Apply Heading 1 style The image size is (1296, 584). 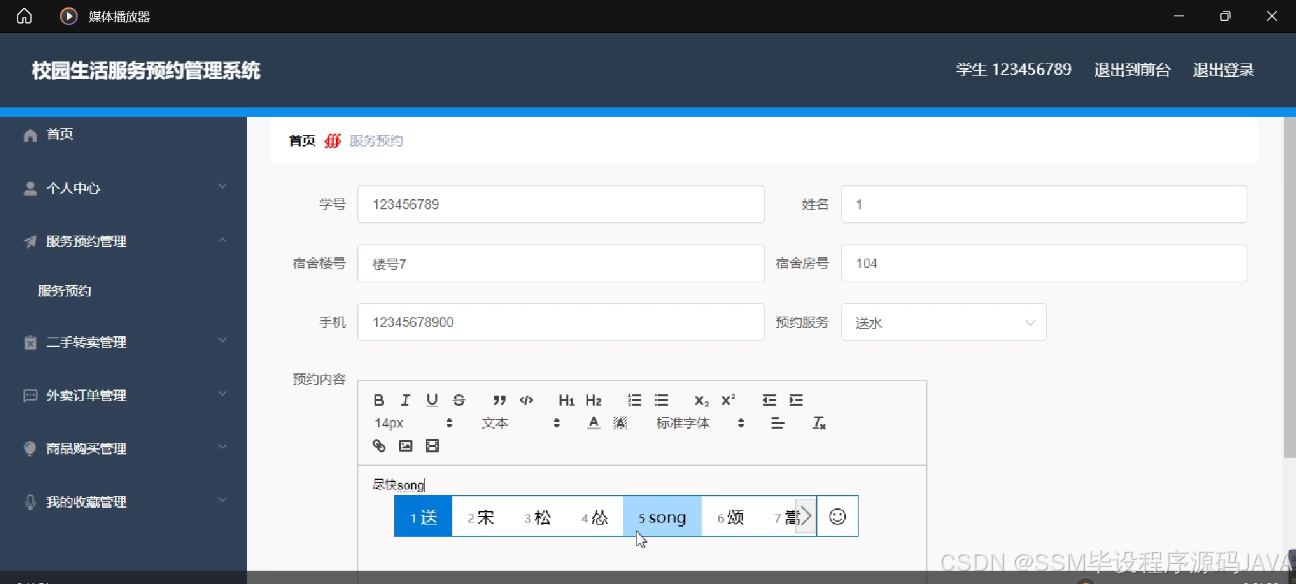click(x=566, y=400)
